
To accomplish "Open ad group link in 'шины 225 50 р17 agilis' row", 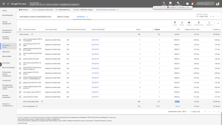I will point(95,97).
